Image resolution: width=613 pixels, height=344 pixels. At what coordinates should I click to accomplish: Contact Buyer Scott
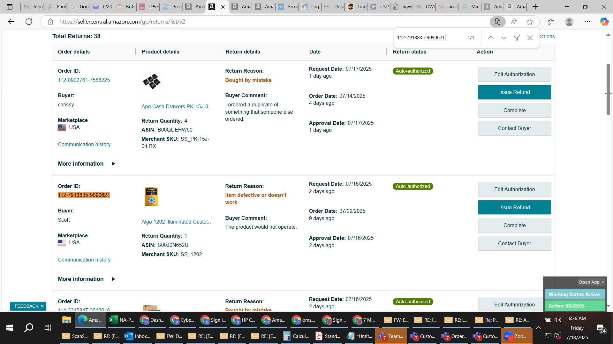click(514, 243)
